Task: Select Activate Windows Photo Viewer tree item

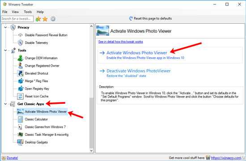Action: point(46,111)
